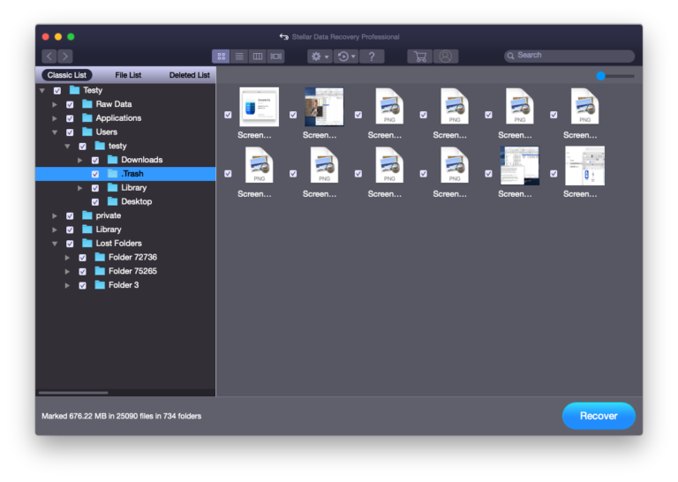Switch to list view
The width and height of the screenshot is (678, 482).
click(239, 56)
